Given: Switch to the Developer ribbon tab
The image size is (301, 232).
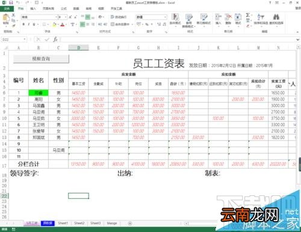Looking at the screenshot, I should coord(116,8).
